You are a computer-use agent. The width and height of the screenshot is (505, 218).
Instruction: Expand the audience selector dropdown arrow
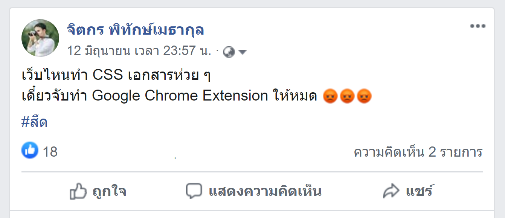[242, 52]
